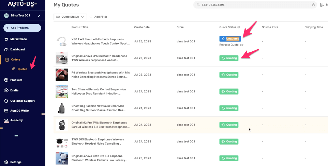Go to Dashboard in the sidebar
The image size is (328, 166).
click(x=17, y=49)
